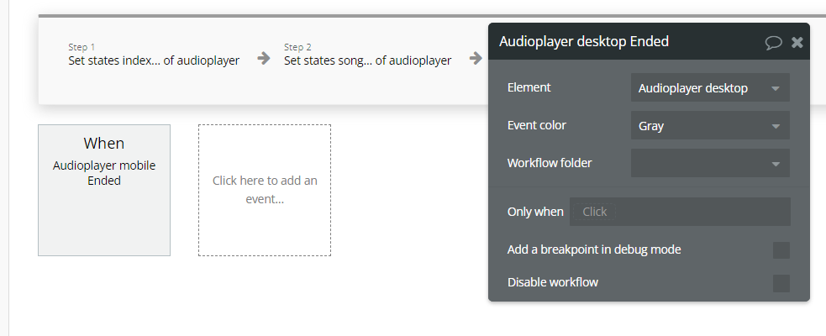Click the arrow after Step 2

point(475,59)
